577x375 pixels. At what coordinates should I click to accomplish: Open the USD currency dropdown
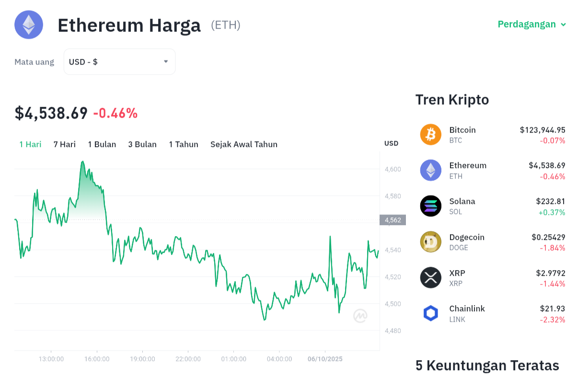[x=119, y=62]
